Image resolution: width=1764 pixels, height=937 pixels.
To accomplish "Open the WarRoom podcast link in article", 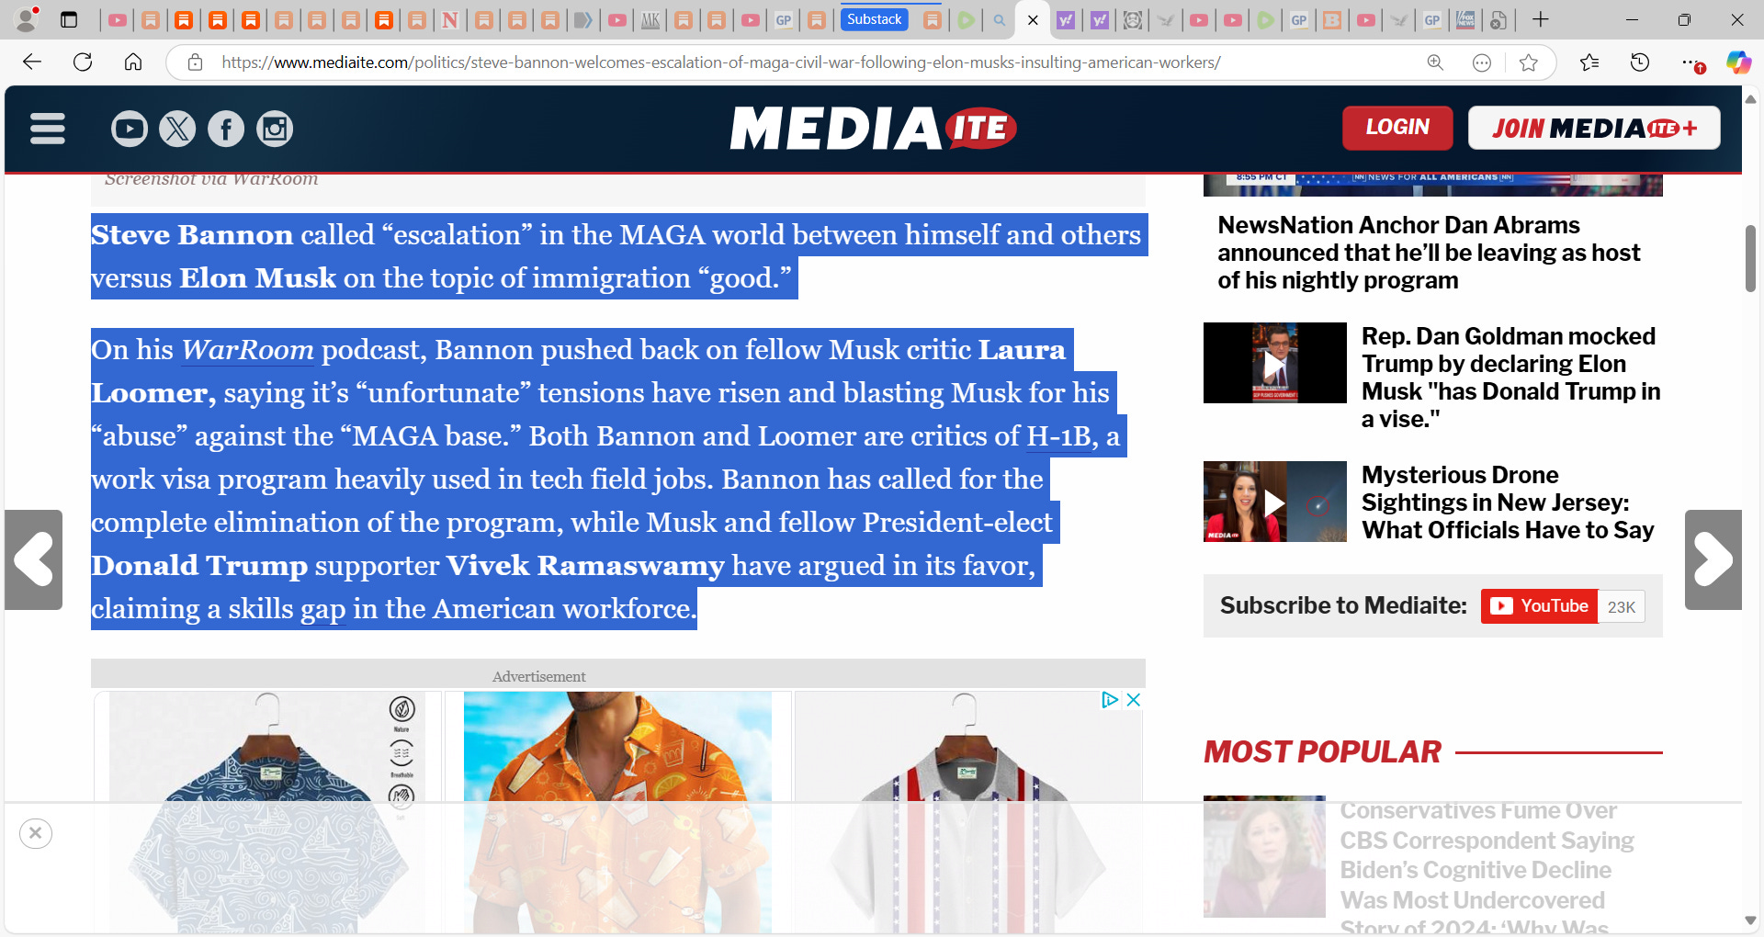I will click(x=247, y=350).
